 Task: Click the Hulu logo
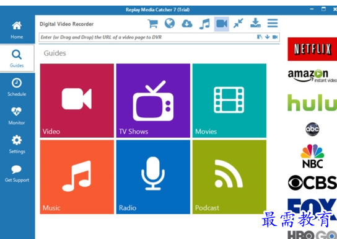coord(312,102)
